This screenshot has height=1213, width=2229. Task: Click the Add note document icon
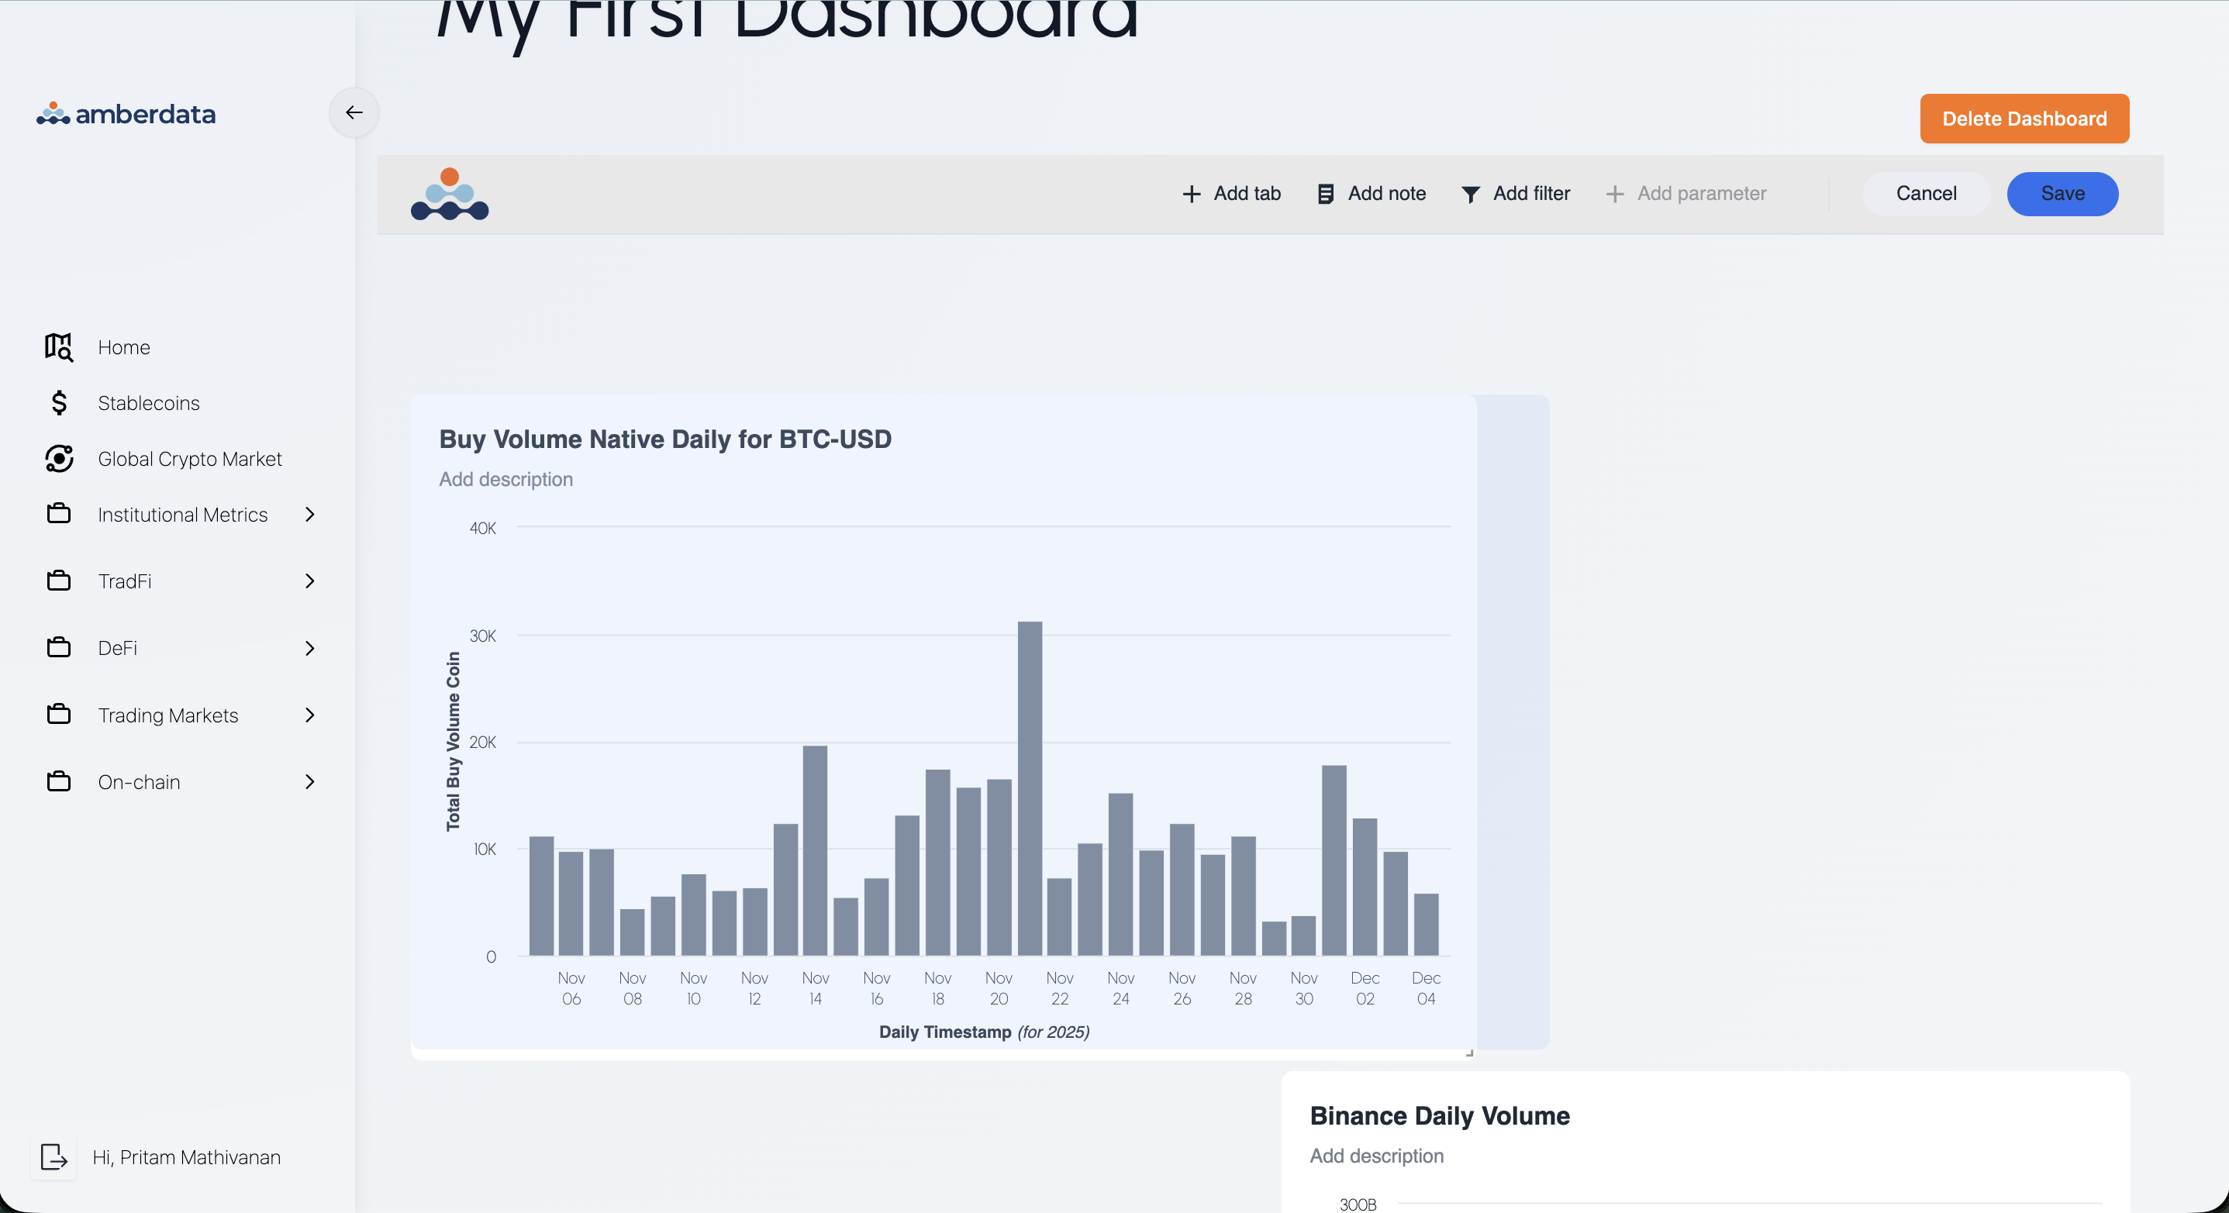(x=1325, y=194)
